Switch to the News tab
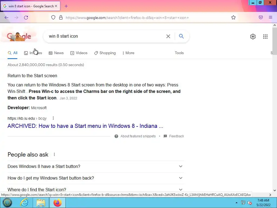Image resolution: width=277 pixels, height=208 pixels. click(x=56, y=53)
